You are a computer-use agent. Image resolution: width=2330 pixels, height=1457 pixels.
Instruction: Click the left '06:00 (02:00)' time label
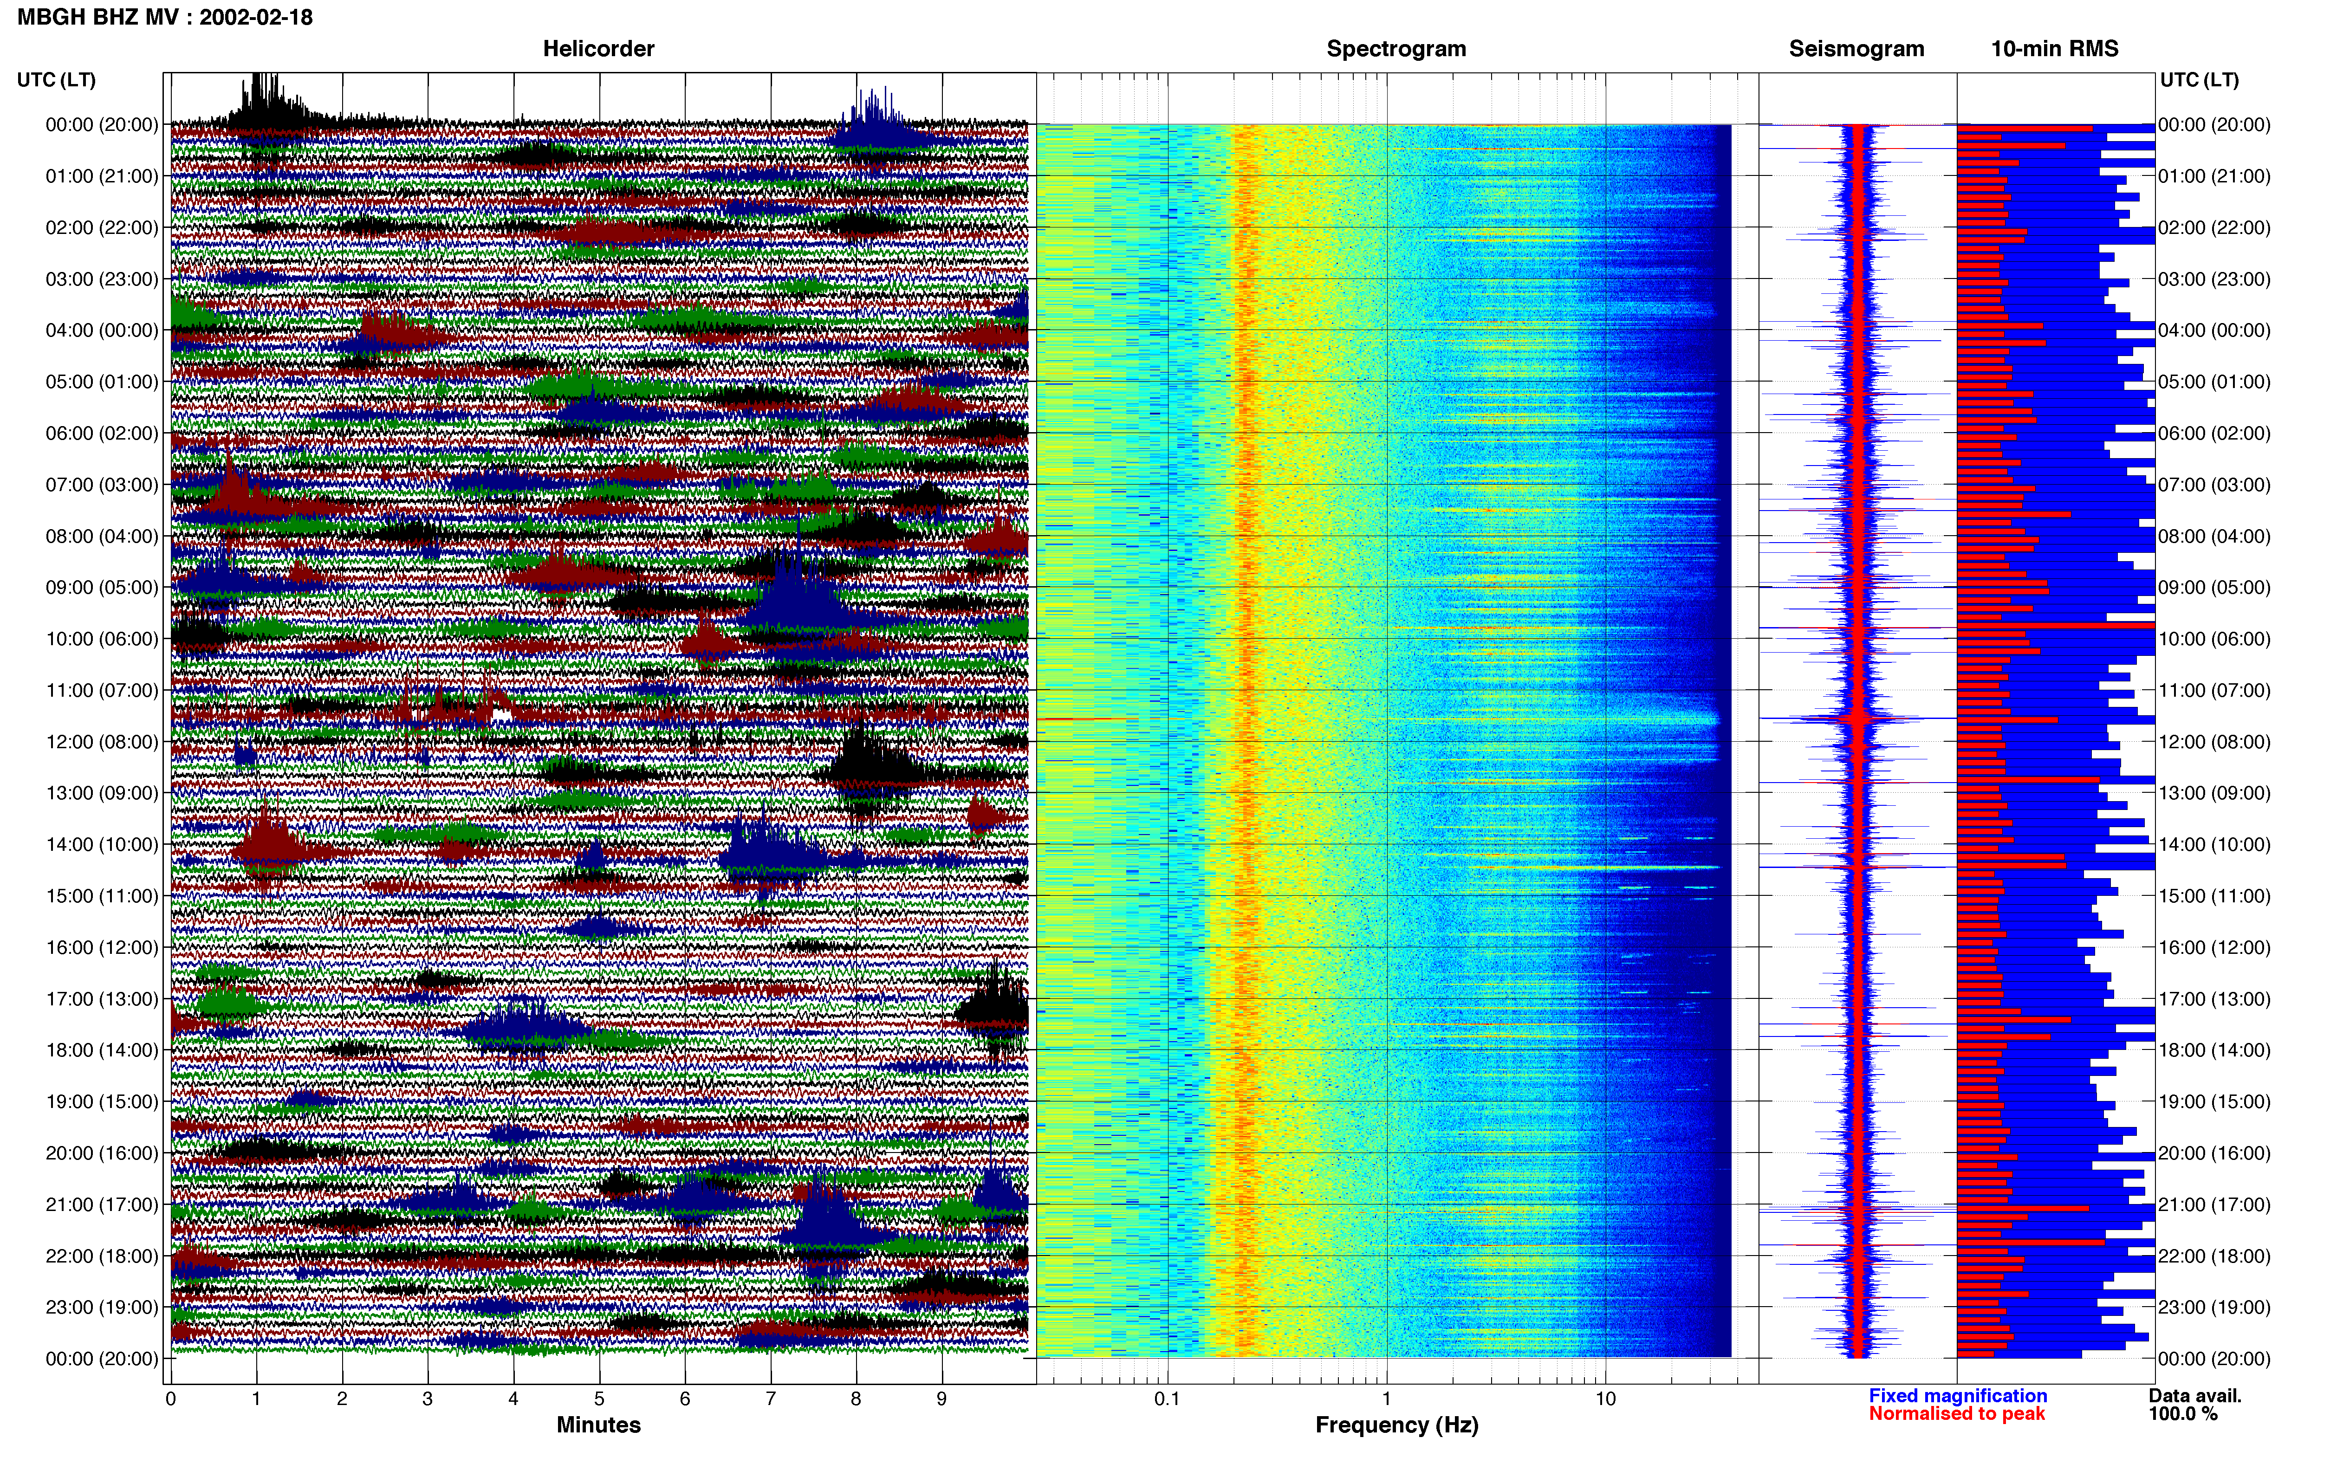click(101, 433)
